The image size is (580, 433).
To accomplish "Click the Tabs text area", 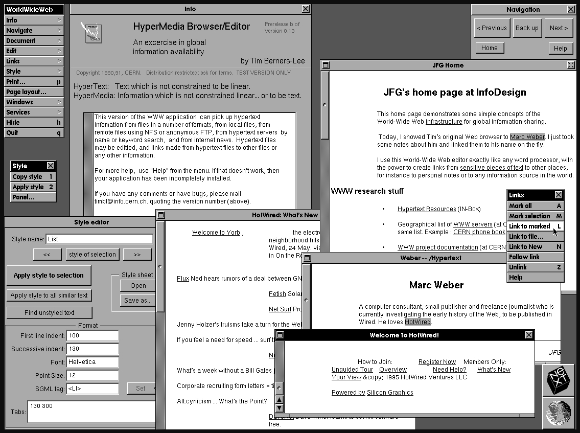I will 91,412.
